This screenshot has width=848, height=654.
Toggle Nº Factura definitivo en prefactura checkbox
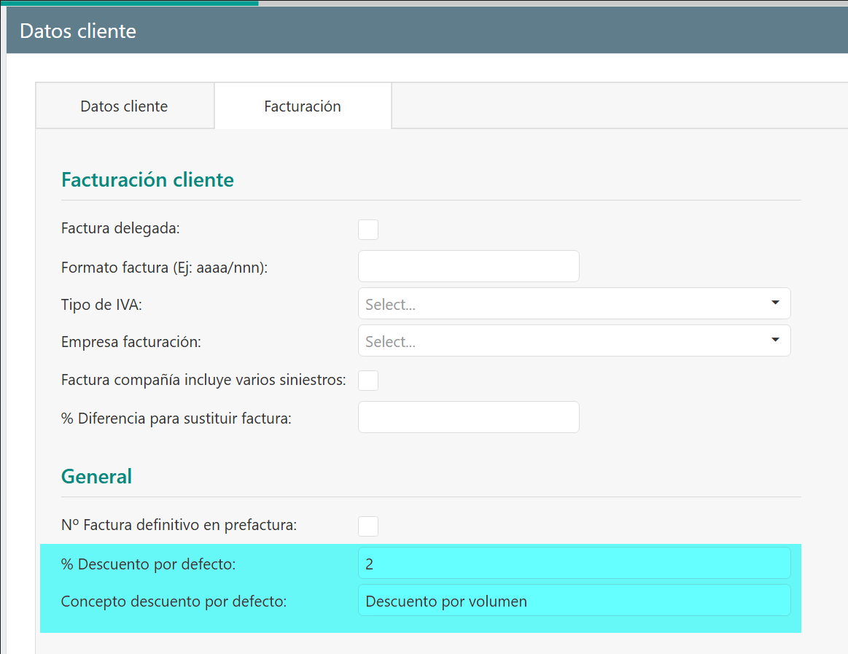(368, 526)
